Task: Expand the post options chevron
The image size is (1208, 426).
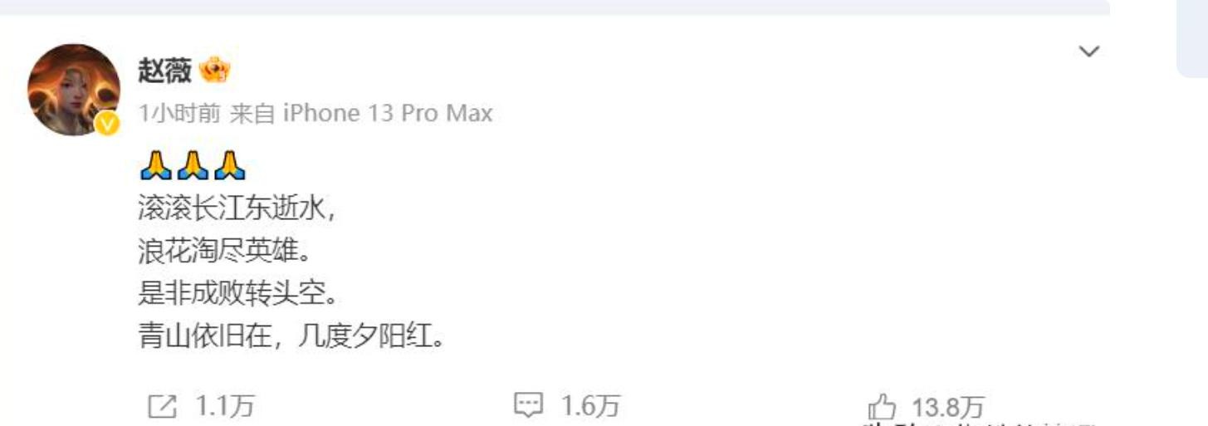Action: click(1088, 52)
